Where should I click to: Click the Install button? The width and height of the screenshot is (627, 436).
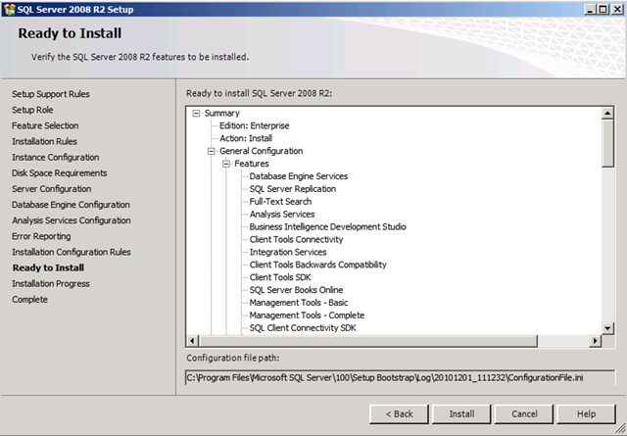point(461,414)
